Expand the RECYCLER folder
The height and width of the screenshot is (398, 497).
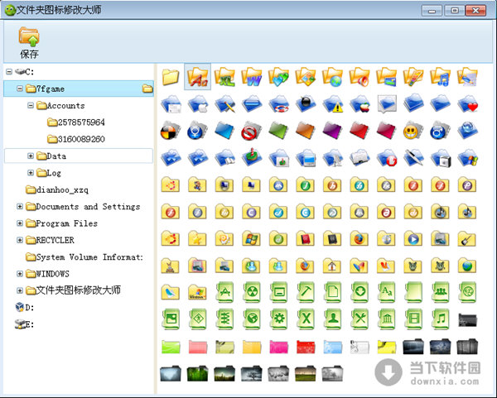20,240
